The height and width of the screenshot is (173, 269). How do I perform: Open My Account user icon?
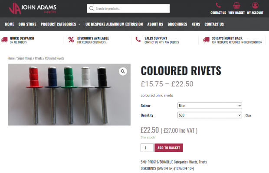pyautogui.click(x=255, y=5)
